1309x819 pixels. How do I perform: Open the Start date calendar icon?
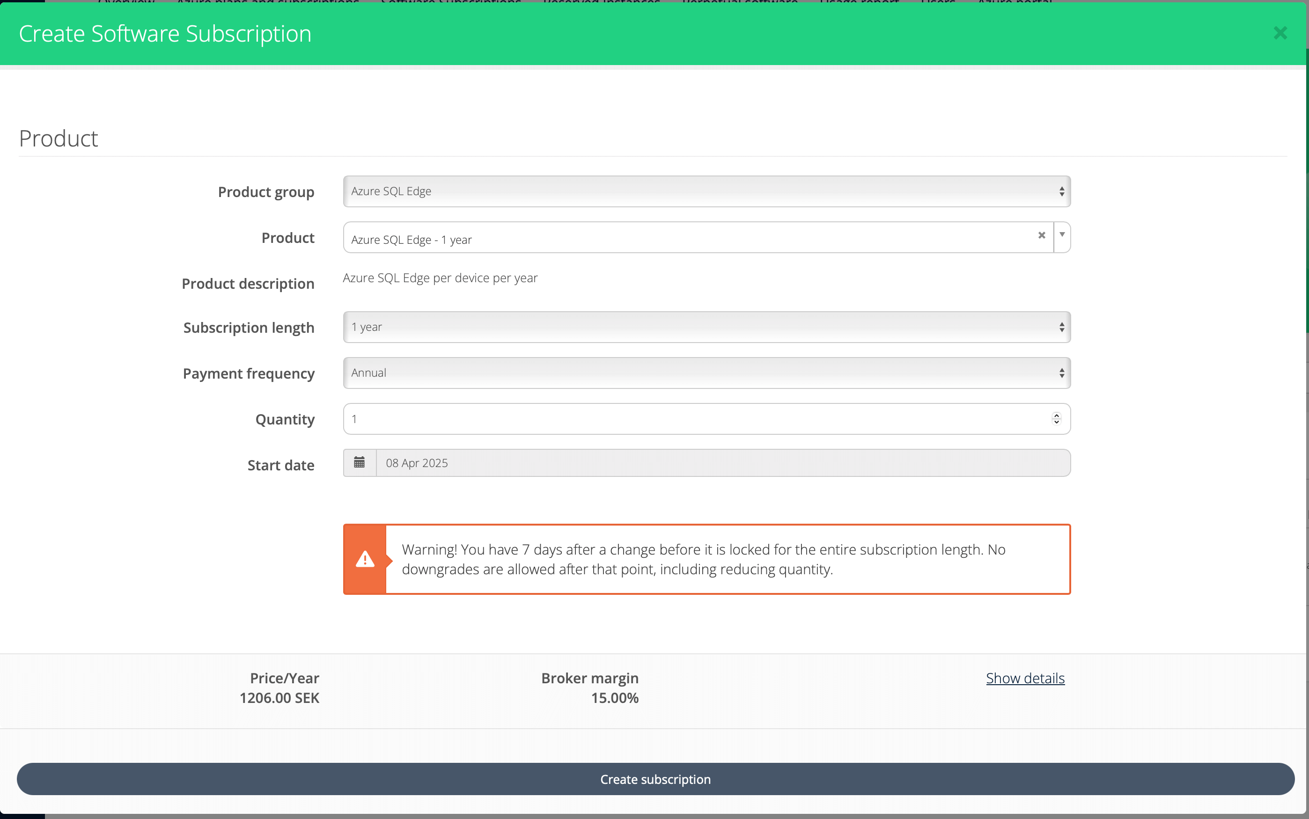tap(359, 462)
